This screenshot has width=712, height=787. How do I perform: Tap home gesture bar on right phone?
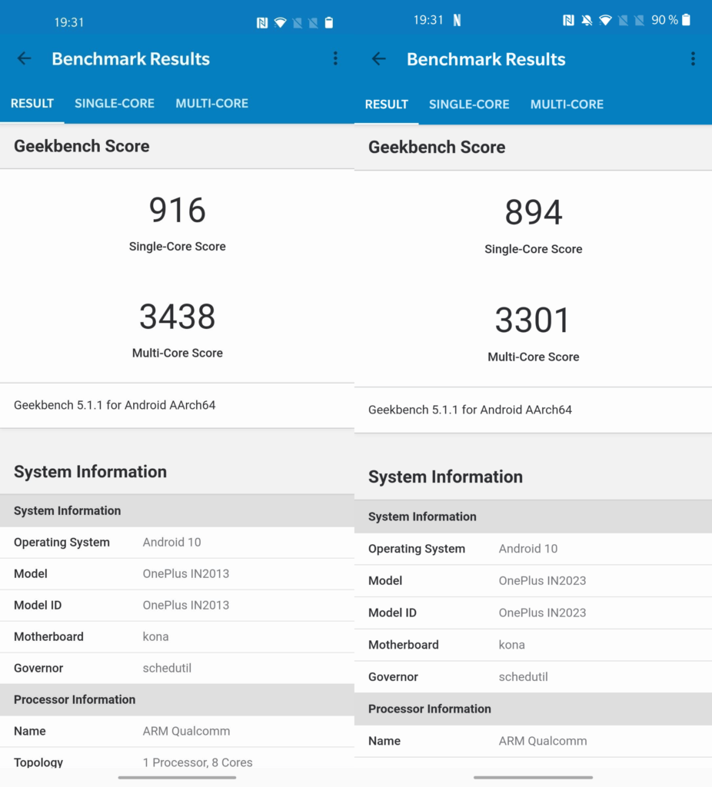pyautogui.click(x=534, y=778)
